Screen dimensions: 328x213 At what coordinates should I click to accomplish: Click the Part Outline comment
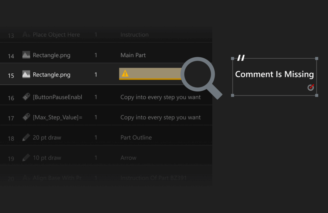136,137
